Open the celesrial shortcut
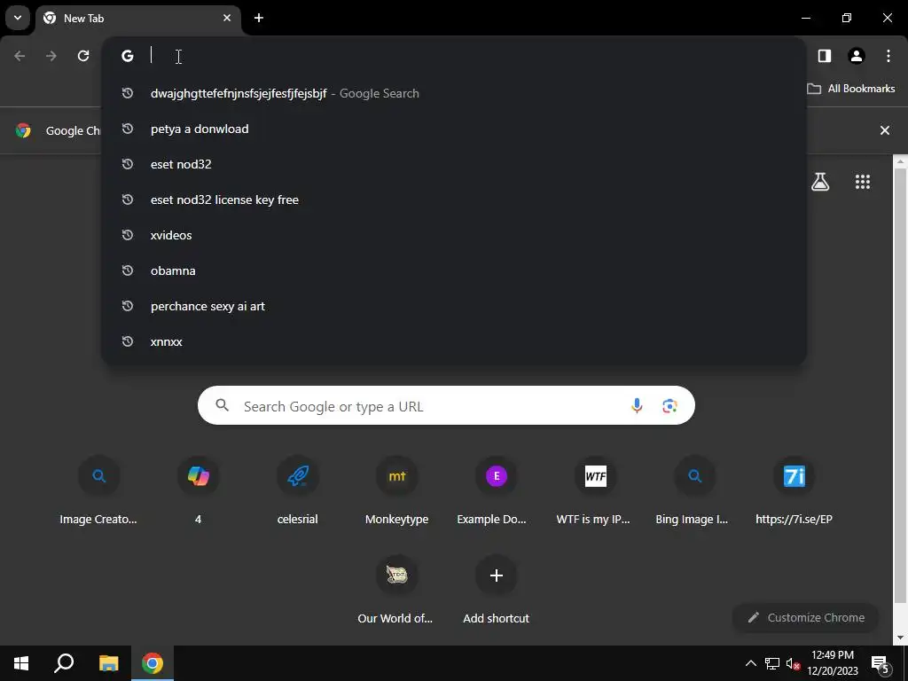908x681 pixels. 298,491
